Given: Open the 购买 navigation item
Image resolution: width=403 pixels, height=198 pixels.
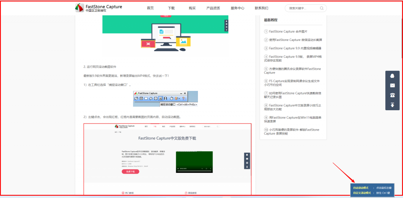Looking at the screenshot, I should (x=192, y=8).
